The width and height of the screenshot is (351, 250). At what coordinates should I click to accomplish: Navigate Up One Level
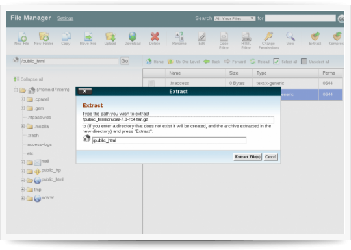click(x=183, y=62)
